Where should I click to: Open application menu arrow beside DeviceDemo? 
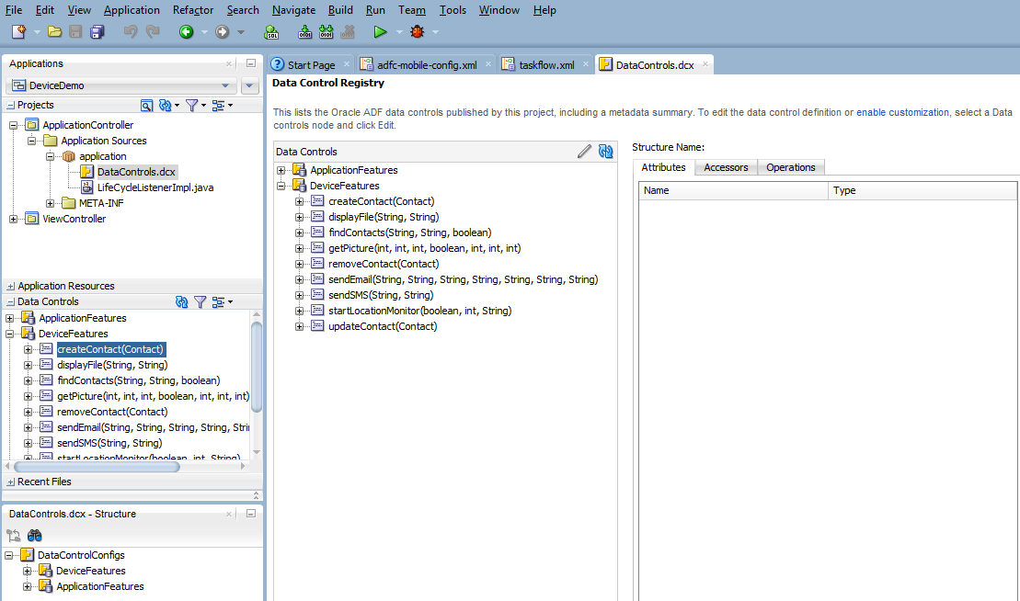[x=249, y=85]
